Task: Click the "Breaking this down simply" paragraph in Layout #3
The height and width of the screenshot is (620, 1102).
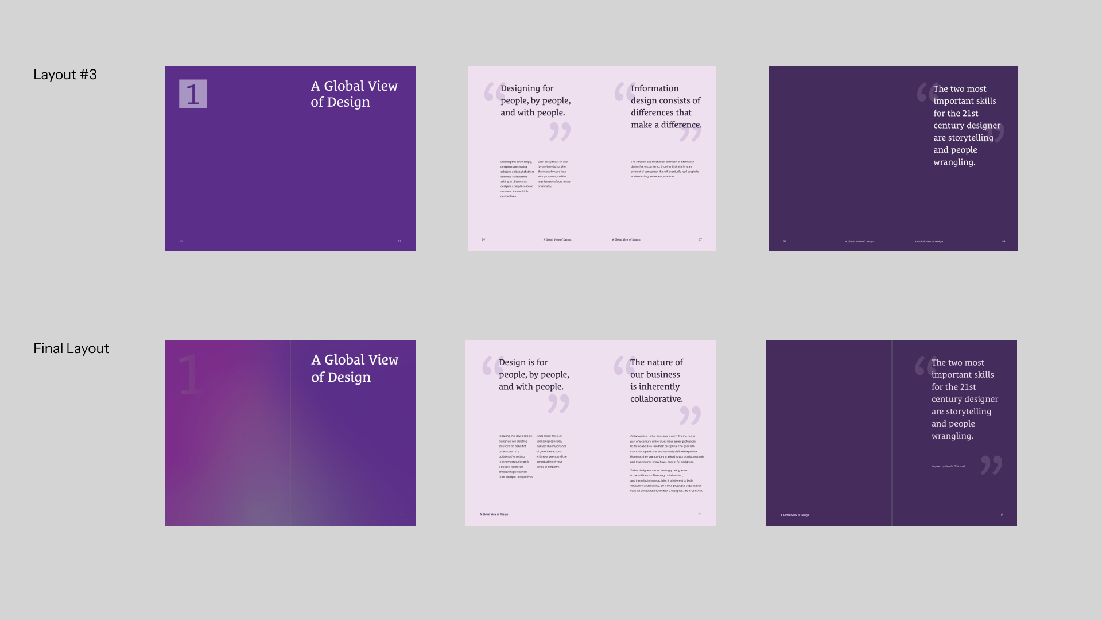Action: click(517, 179)
